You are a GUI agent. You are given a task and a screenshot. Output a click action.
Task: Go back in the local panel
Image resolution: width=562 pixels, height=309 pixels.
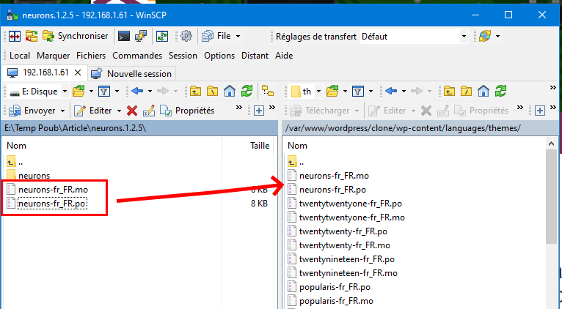pos(137,92)
